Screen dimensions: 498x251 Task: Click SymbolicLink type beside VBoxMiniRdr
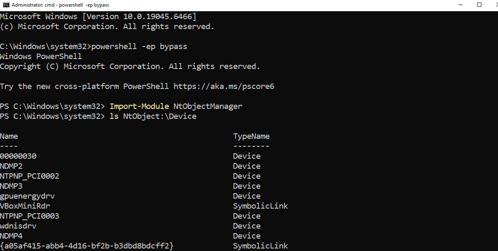tap(260, 206)
